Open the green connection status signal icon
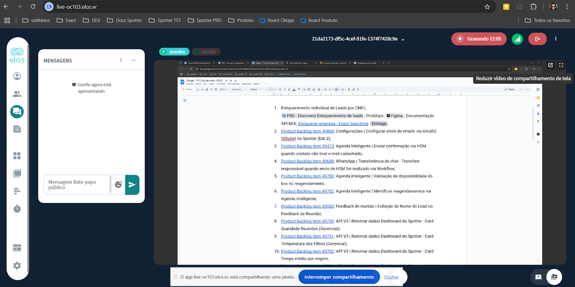This screenshot has width=575, height=287. [x=517, y=39]
